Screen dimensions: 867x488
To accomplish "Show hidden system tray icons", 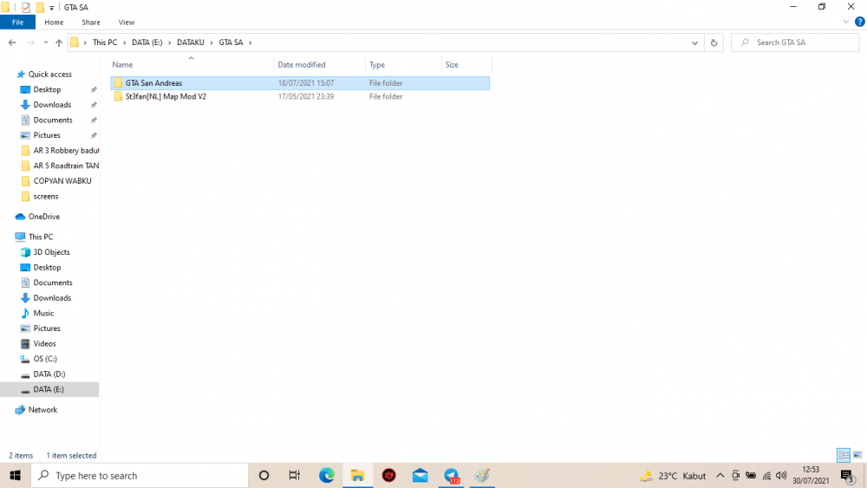I will pyautogui.click(x=720, y=475).
